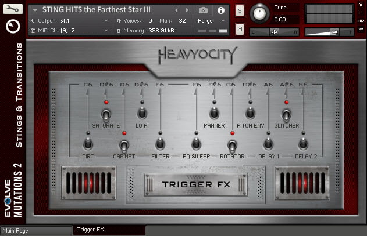Click the G#6 key label
Viewport: 367px width, 236px height.
[250, 85]
